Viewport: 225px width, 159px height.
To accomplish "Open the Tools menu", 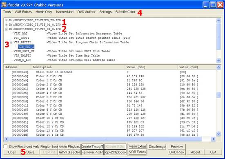I will click(7, 12).
